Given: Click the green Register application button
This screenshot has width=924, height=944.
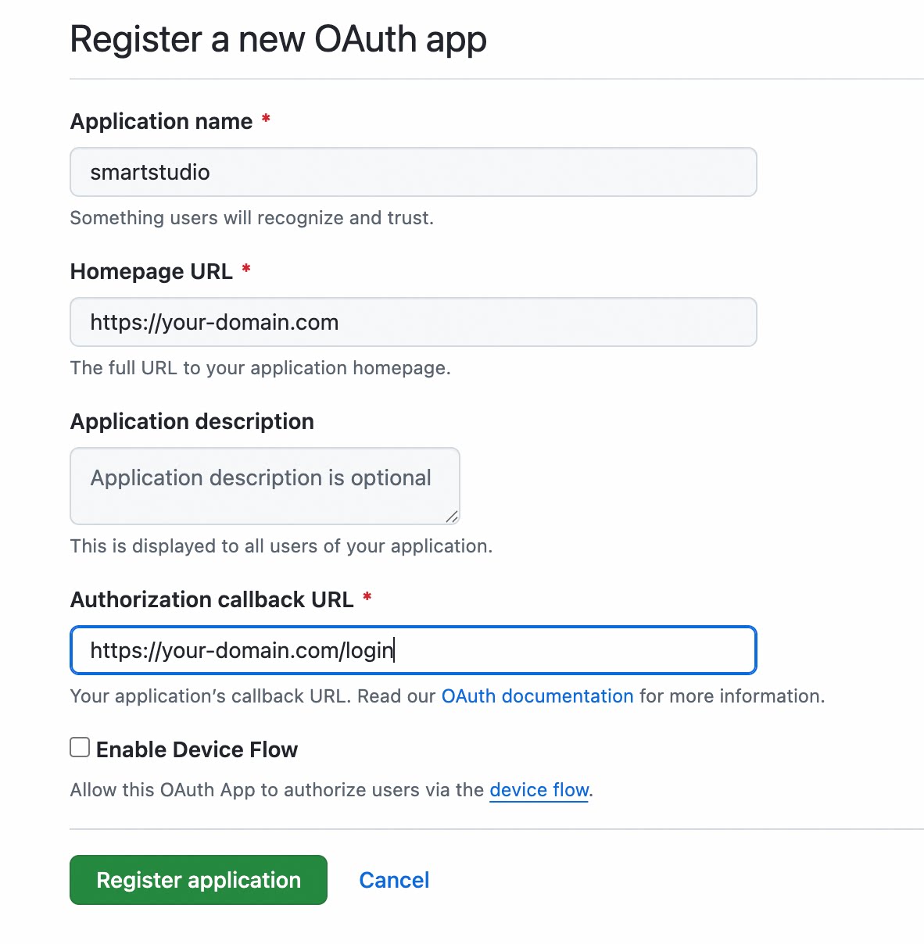Looking at the screenshot, I should click(x=199, y=880).
